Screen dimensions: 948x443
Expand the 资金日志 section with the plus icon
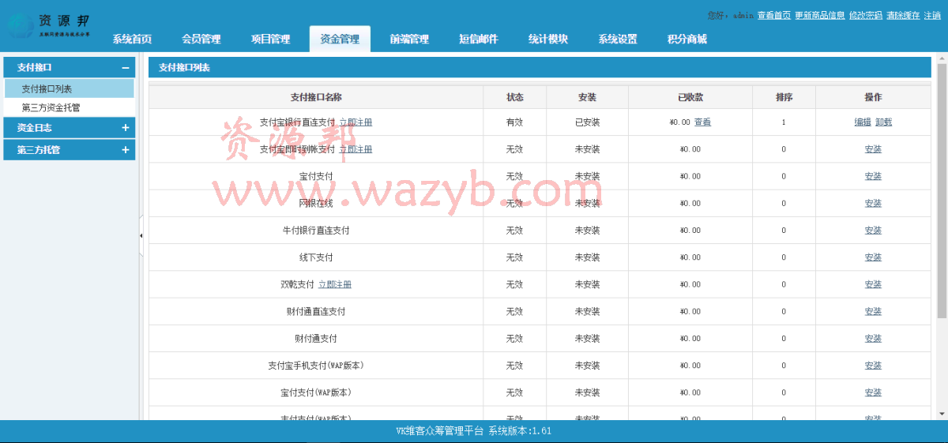coord(125,127)
